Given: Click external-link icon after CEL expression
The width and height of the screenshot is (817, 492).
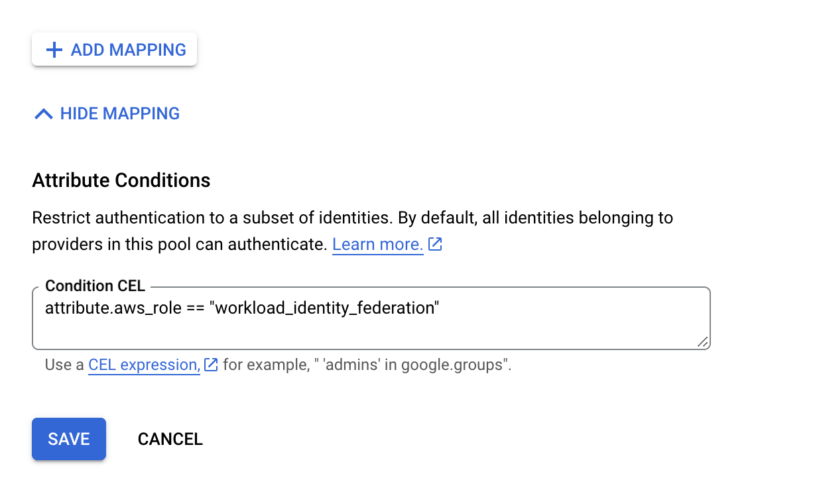Looking at the screenshot, I should tap(211, 364).
